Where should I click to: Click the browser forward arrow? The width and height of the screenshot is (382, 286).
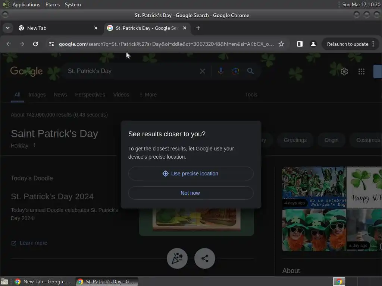coord(22,44)
